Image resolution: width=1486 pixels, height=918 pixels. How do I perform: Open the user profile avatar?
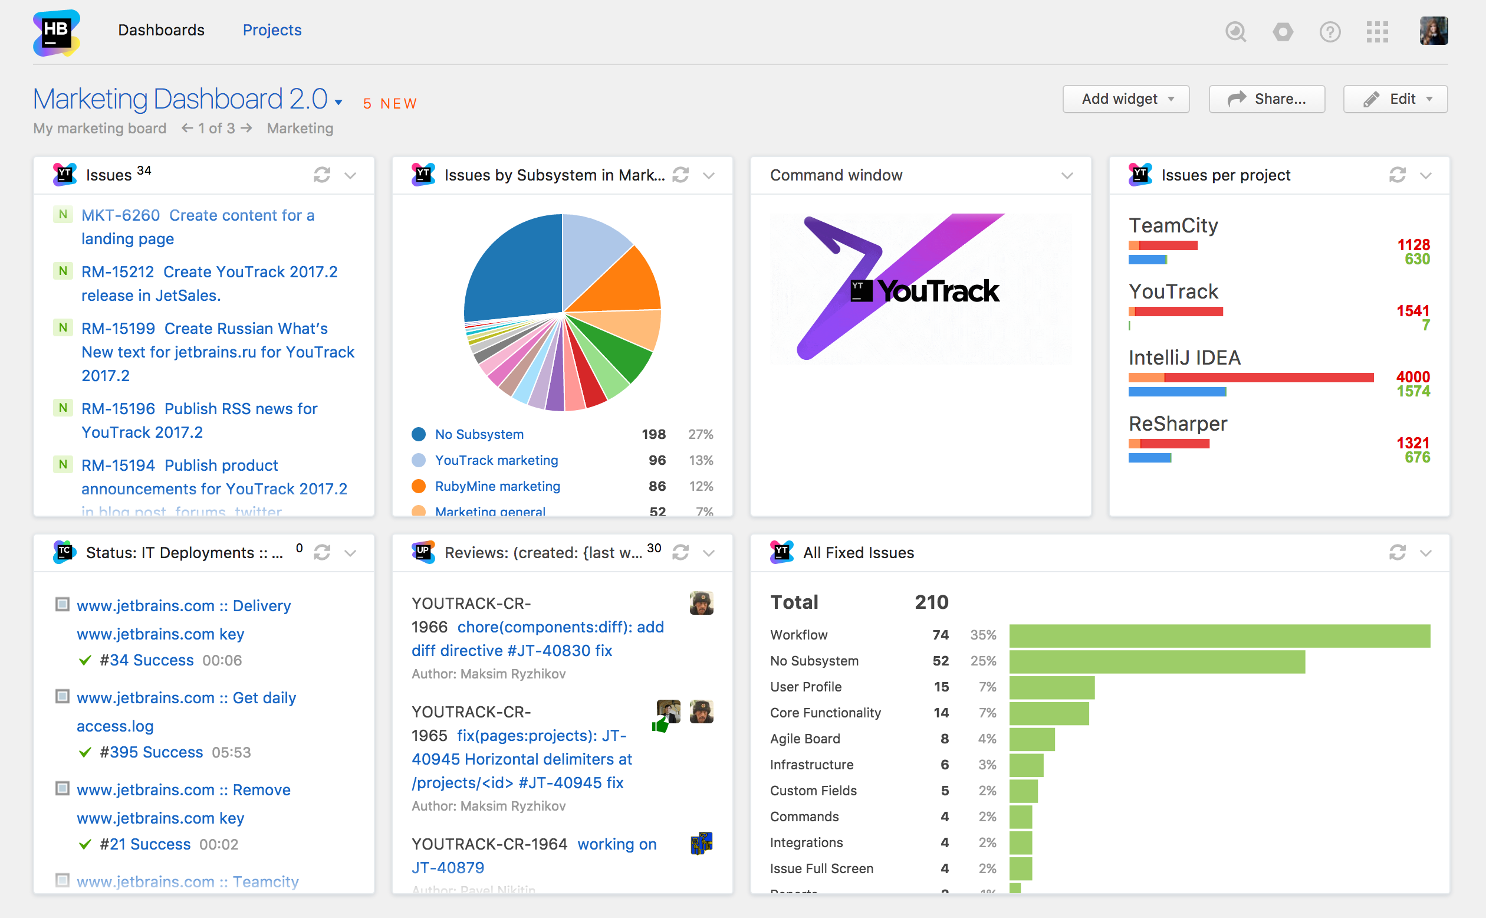click(1433, 31)
